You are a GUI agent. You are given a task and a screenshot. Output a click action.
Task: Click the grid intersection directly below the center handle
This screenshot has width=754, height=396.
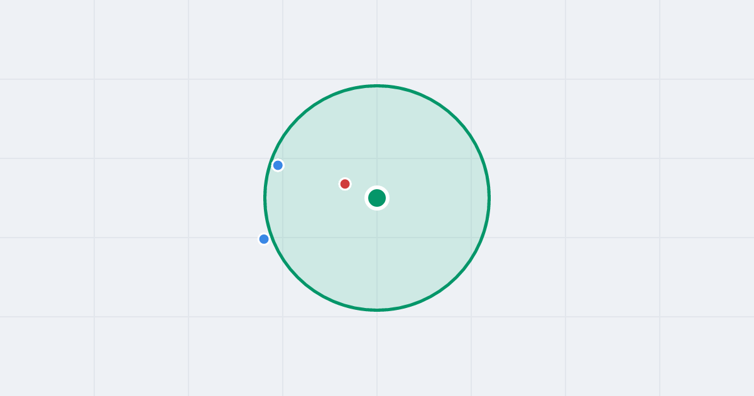tap(377, 238)
